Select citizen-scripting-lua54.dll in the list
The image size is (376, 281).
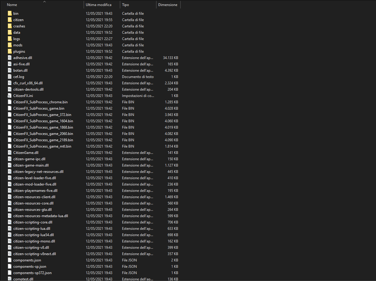point(34,235)
